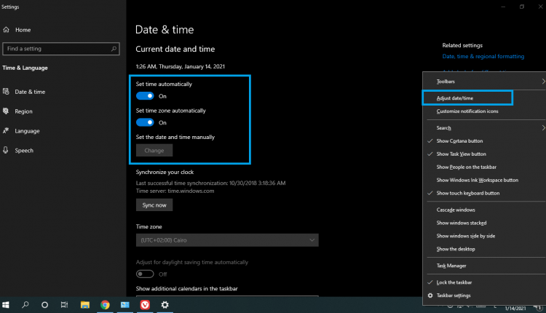This screenshot has height=313, width=546.
Task: Click the Sync now button
Action: (x=154, y=205)
